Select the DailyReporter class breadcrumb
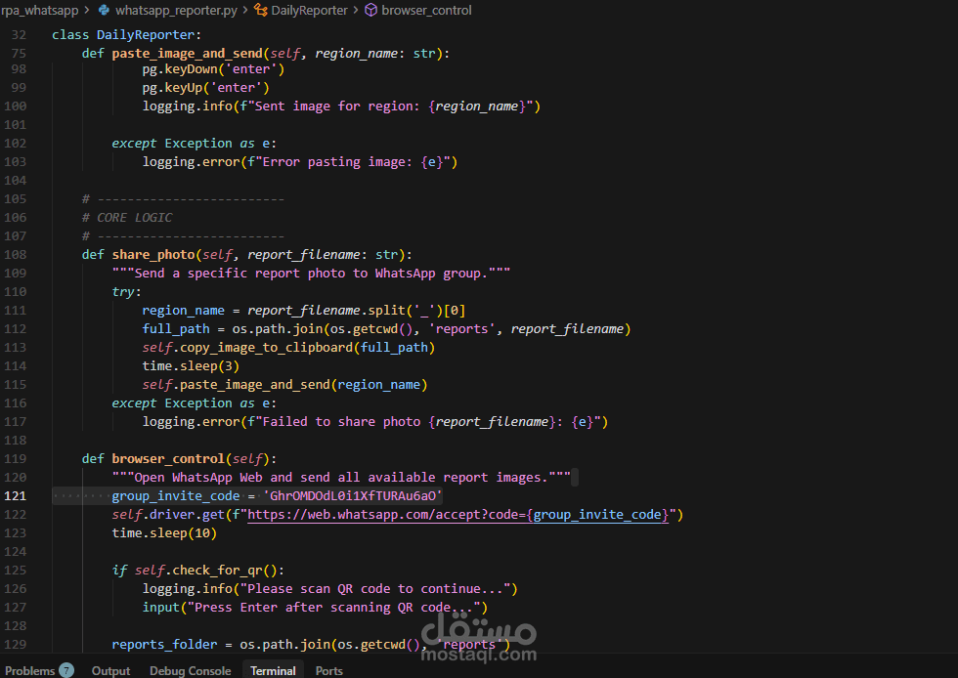 point(309,11)
